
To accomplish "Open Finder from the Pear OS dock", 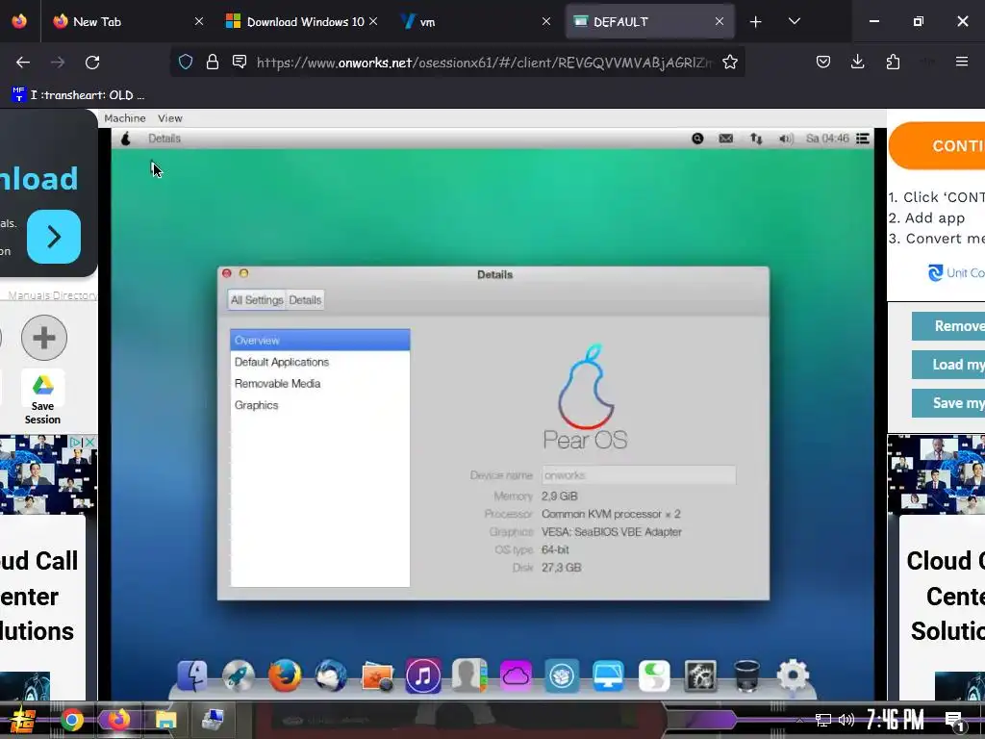I will [192, 676].
